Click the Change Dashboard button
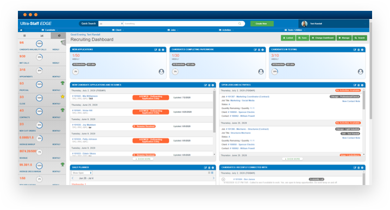This screenshot has height=210, width=390. pyautogui.click(x=323, y=38)
